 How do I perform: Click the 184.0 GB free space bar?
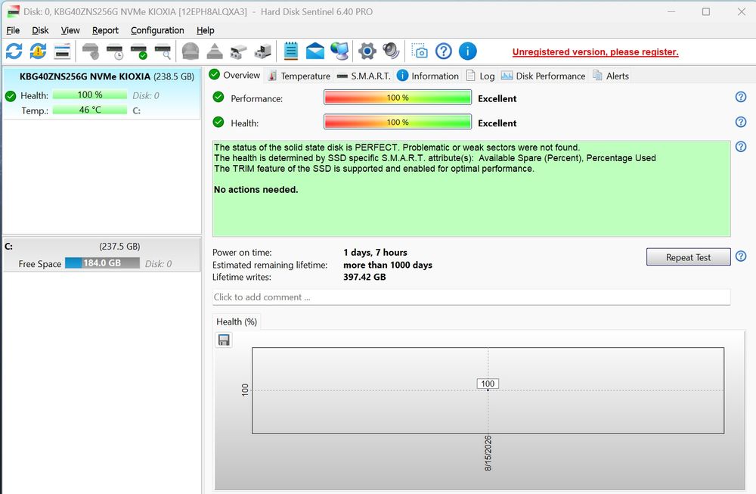[x=102, y=263]
